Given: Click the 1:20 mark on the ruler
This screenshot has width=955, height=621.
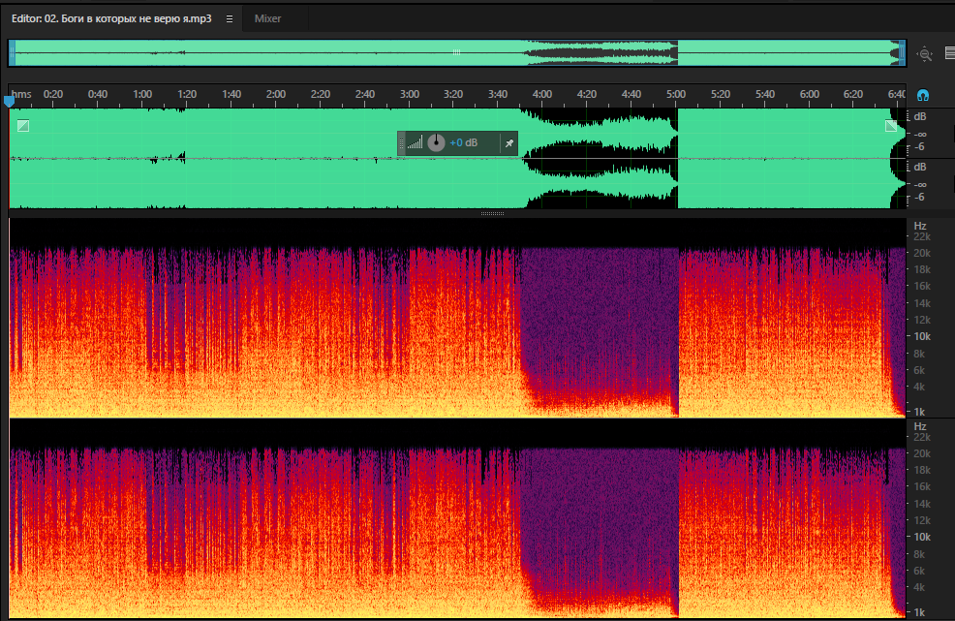Looking at the screenshot, I should tap(187, 94).
